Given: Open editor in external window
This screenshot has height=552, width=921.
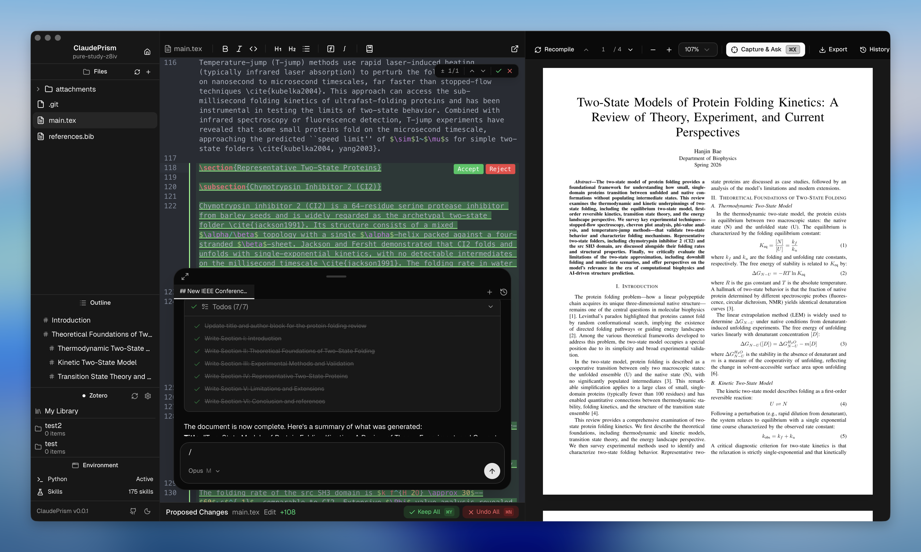Looking at the screenshot, I should pos(515,49).
